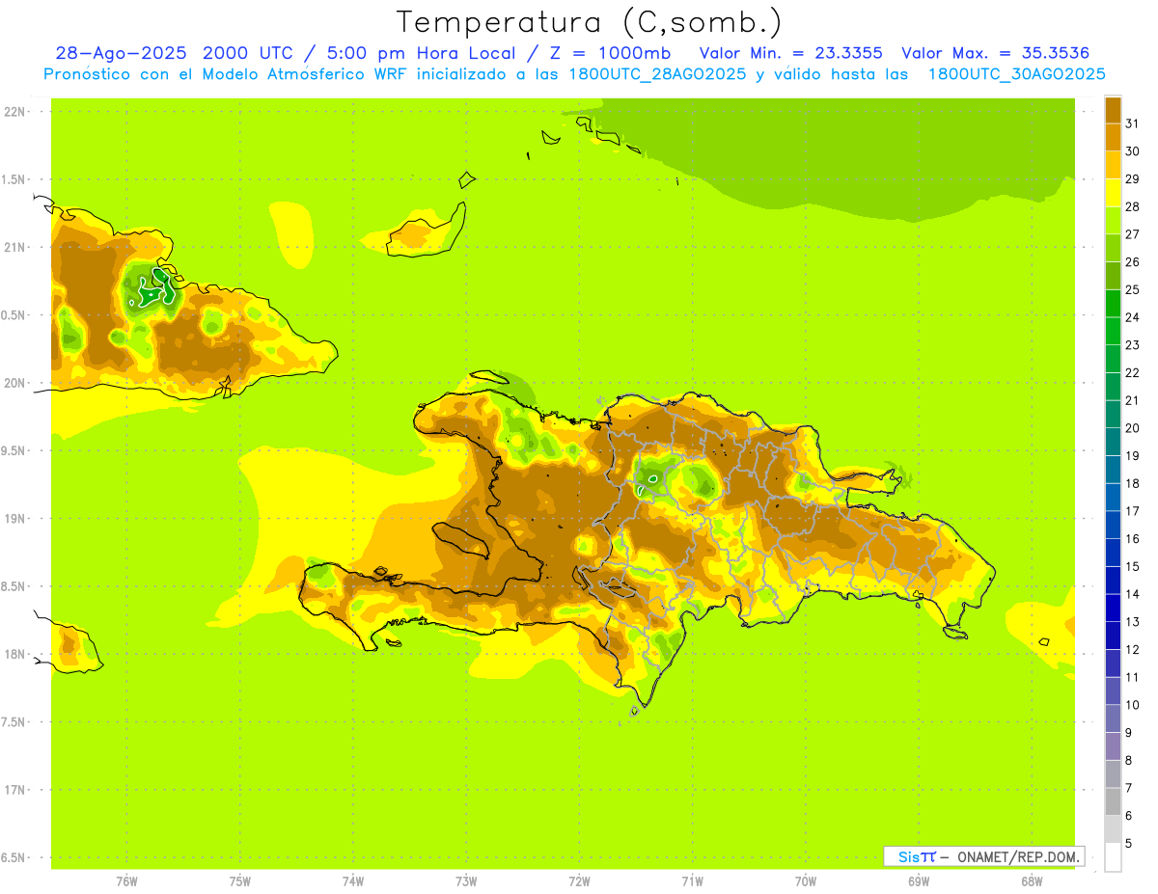Click the "71W" longitude label
Image resolution: width=1158 pixels, height=894 pixels.
[x=692, y=880]
